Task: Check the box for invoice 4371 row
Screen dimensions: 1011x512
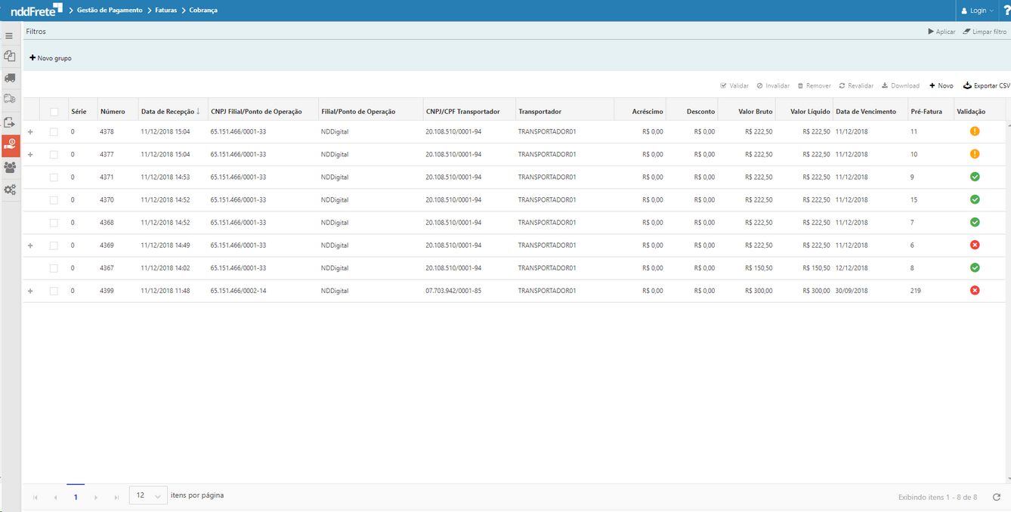Action: click(x=54, y=177)
